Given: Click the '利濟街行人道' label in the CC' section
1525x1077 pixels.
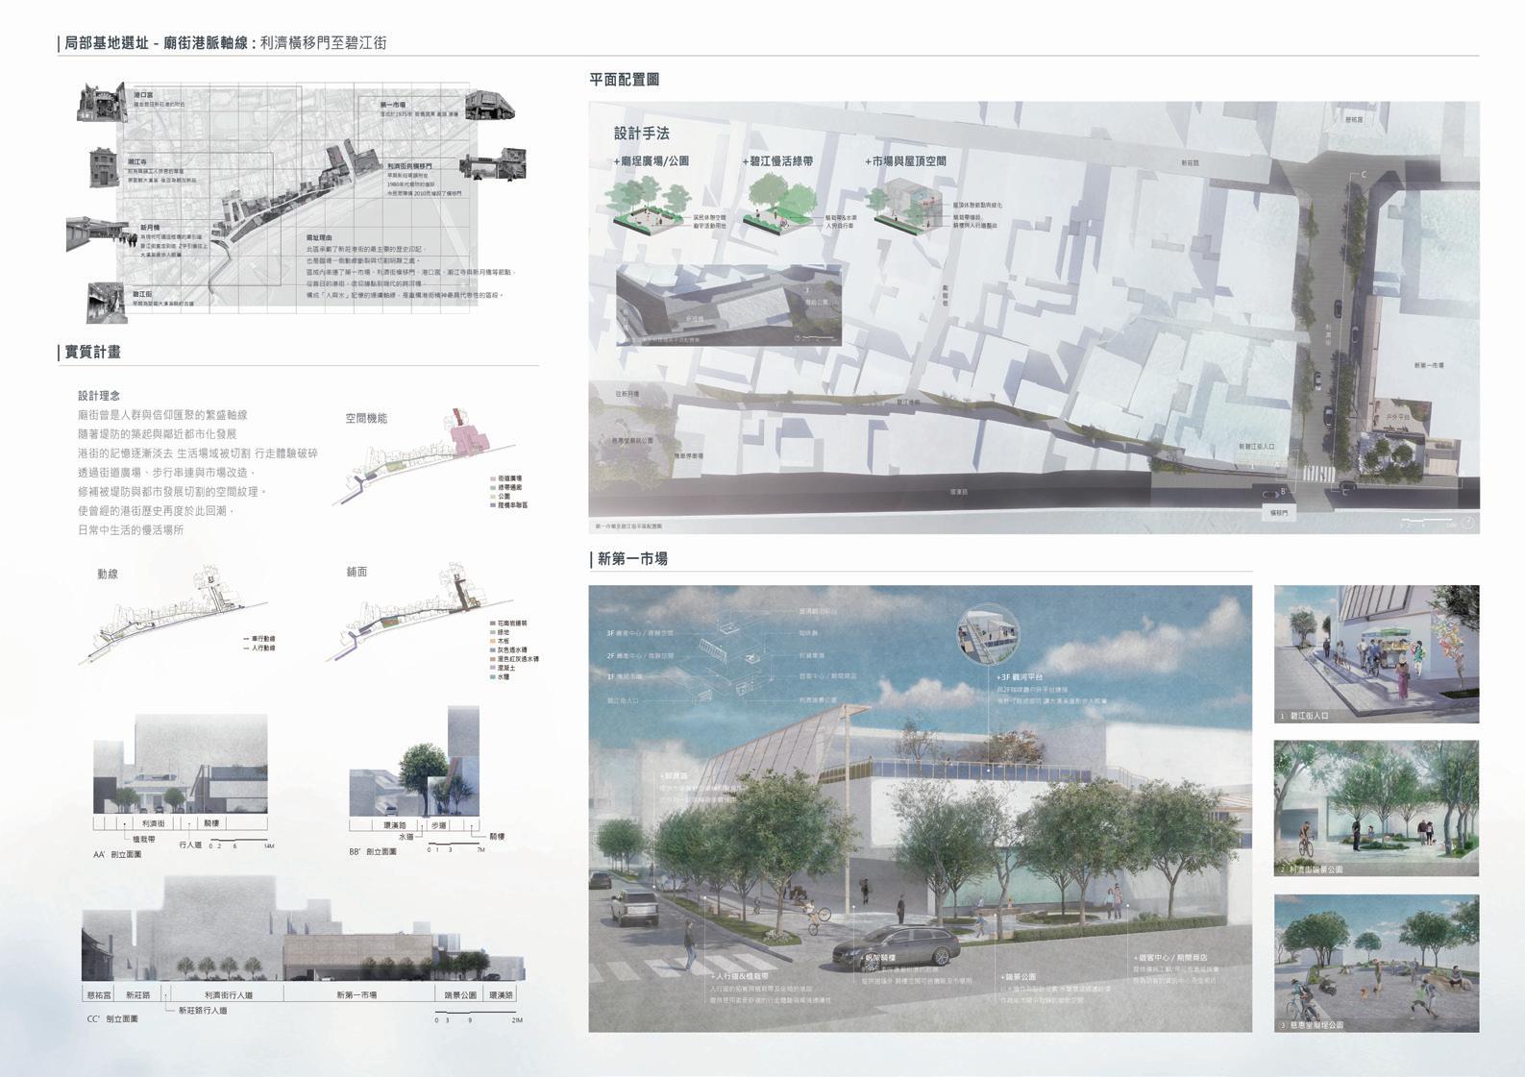Looking at the screenshot, I should point(228,995).
